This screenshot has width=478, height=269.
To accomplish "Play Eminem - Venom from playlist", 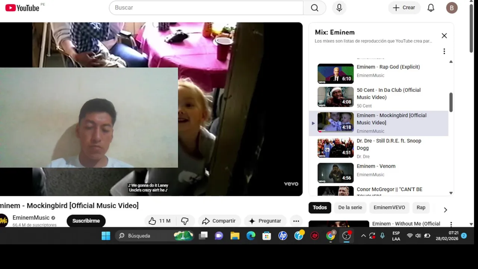I will pyautogui.click(x=376, y=166).
